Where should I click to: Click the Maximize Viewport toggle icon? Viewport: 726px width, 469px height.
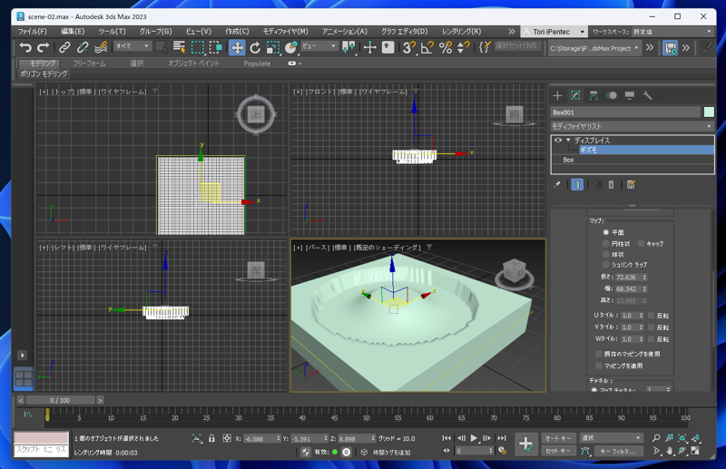click(695, 451)
